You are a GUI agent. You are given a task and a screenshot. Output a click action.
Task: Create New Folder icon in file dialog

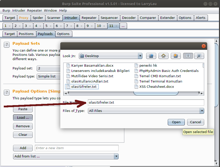pos(176,56)
